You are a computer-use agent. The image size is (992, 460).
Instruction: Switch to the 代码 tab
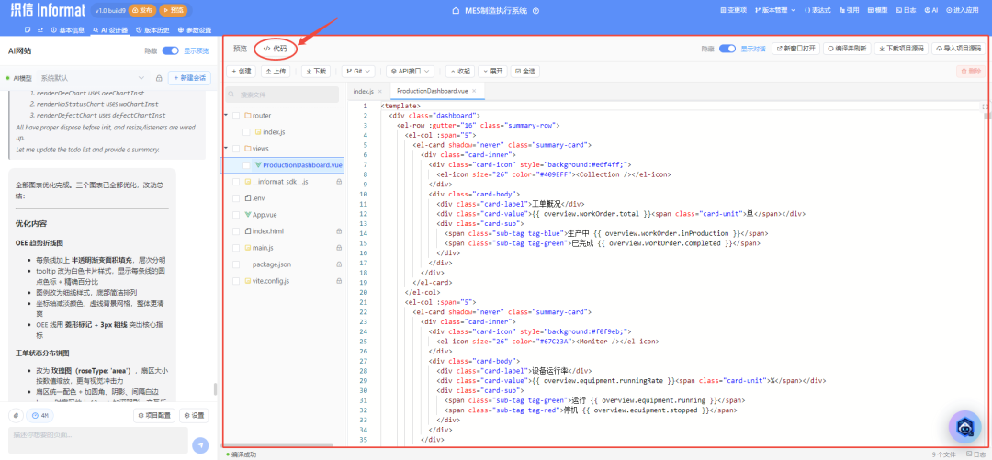click(x=276, y=48)
